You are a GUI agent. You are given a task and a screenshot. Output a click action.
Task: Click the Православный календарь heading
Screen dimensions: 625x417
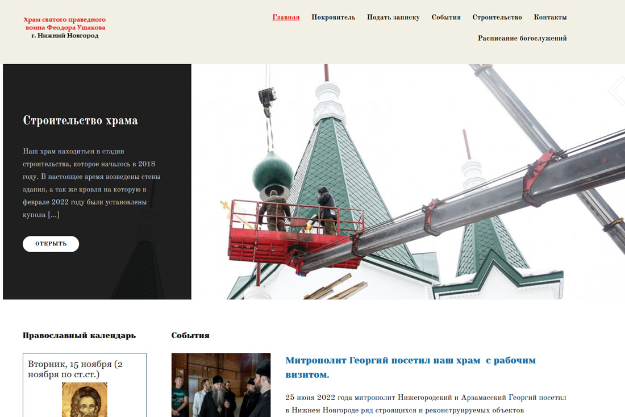click(80, 335)
